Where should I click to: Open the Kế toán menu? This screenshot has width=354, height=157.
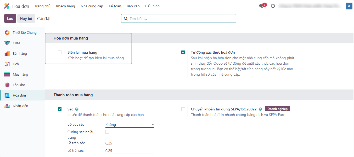pyautogui.click(x=115, y=6)
